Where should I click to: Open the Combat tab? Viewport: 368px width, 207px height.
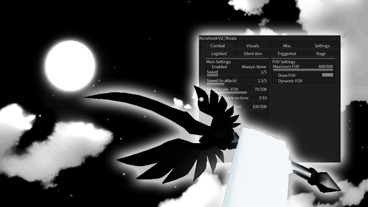click(x=218, y=46)
